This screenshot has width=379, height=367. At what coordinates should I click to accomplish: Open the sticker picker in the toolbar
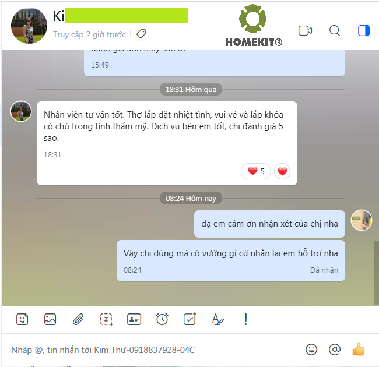(x=22, y=319)
